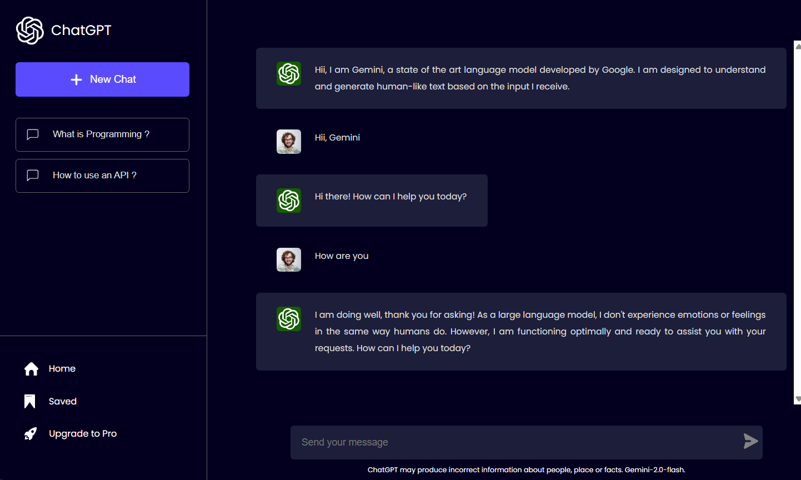Click the scroll down arrow of chat scrollbar
Viewport: 801px width, 480px height.
click(x=798, y=399)
